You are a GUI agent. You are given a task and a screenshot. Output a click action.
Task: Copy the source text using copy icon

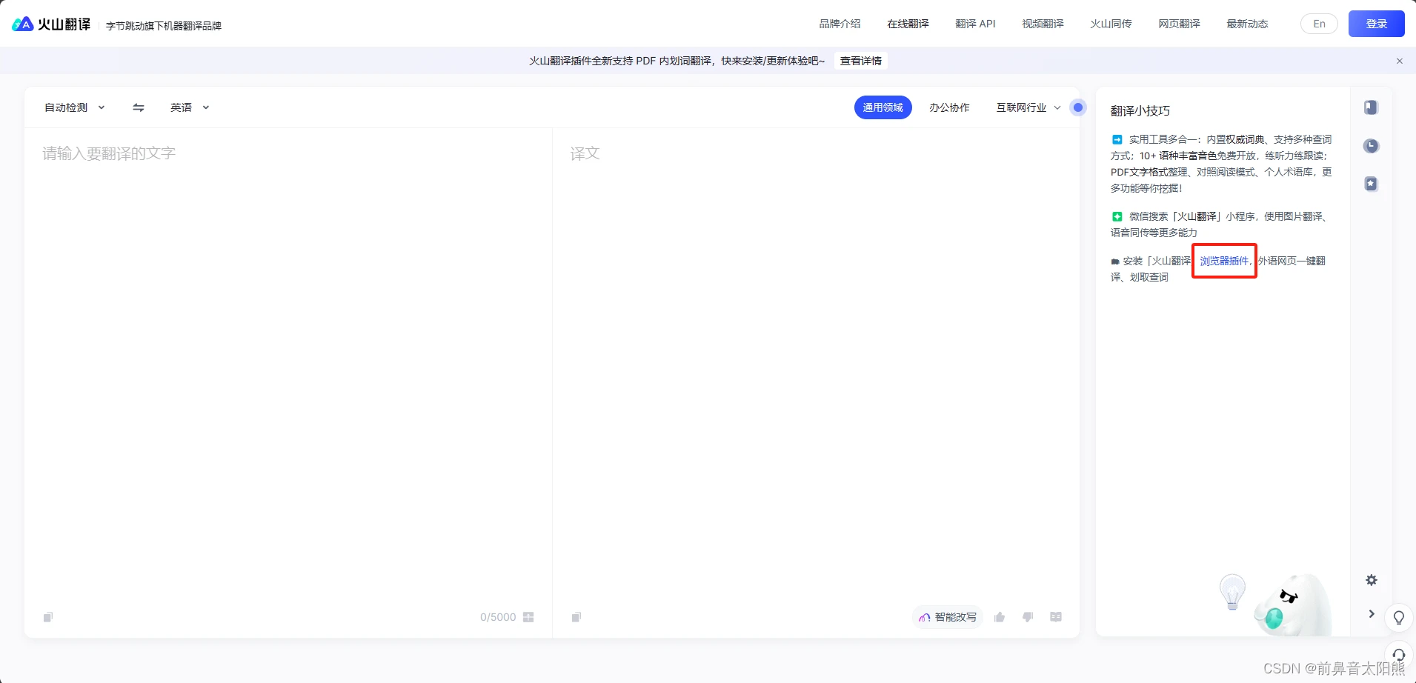pos(47,617)
